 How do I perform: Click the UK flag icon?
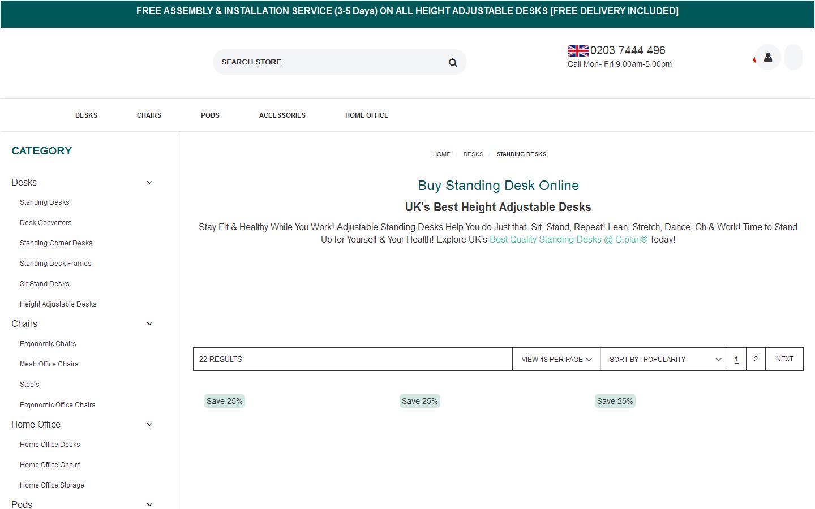click(x=578, y=51)
